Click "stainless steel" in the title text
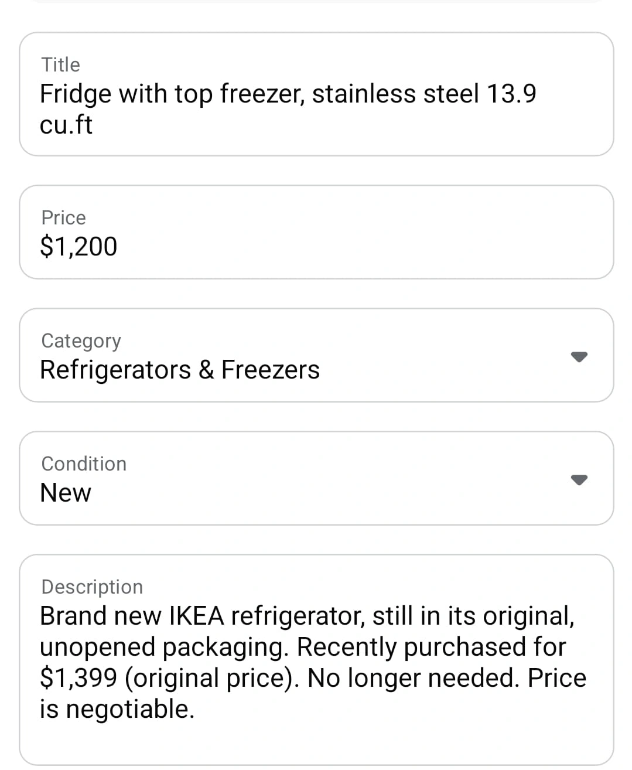The height and width of the screenshot is (770, 632). [395, 94]
